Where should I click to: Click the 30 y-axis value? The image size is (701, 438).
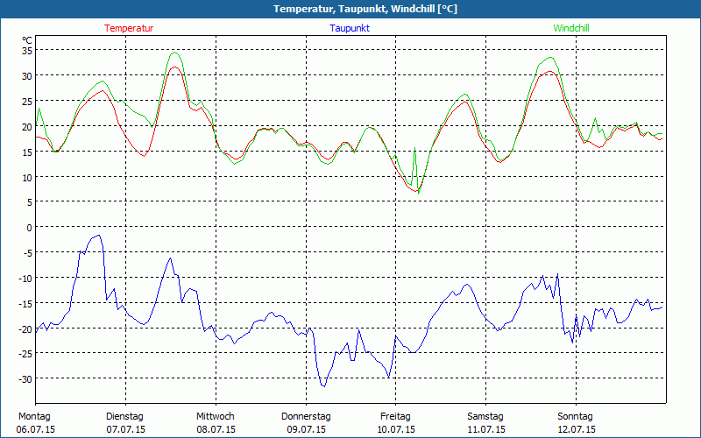[27, 76]
